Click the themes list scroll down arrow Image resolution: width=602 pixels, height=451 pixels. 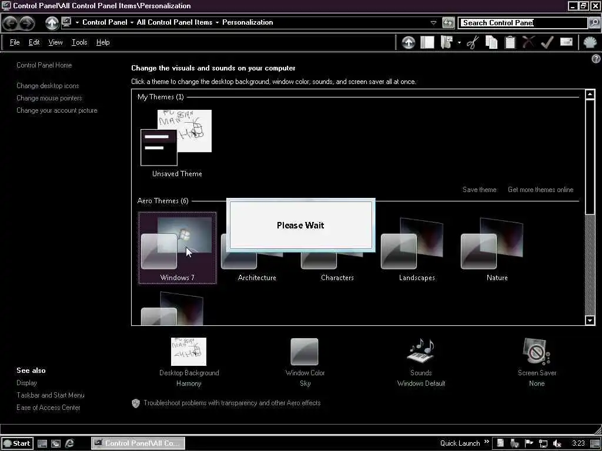pyautogui.click(x=590, y=320)
